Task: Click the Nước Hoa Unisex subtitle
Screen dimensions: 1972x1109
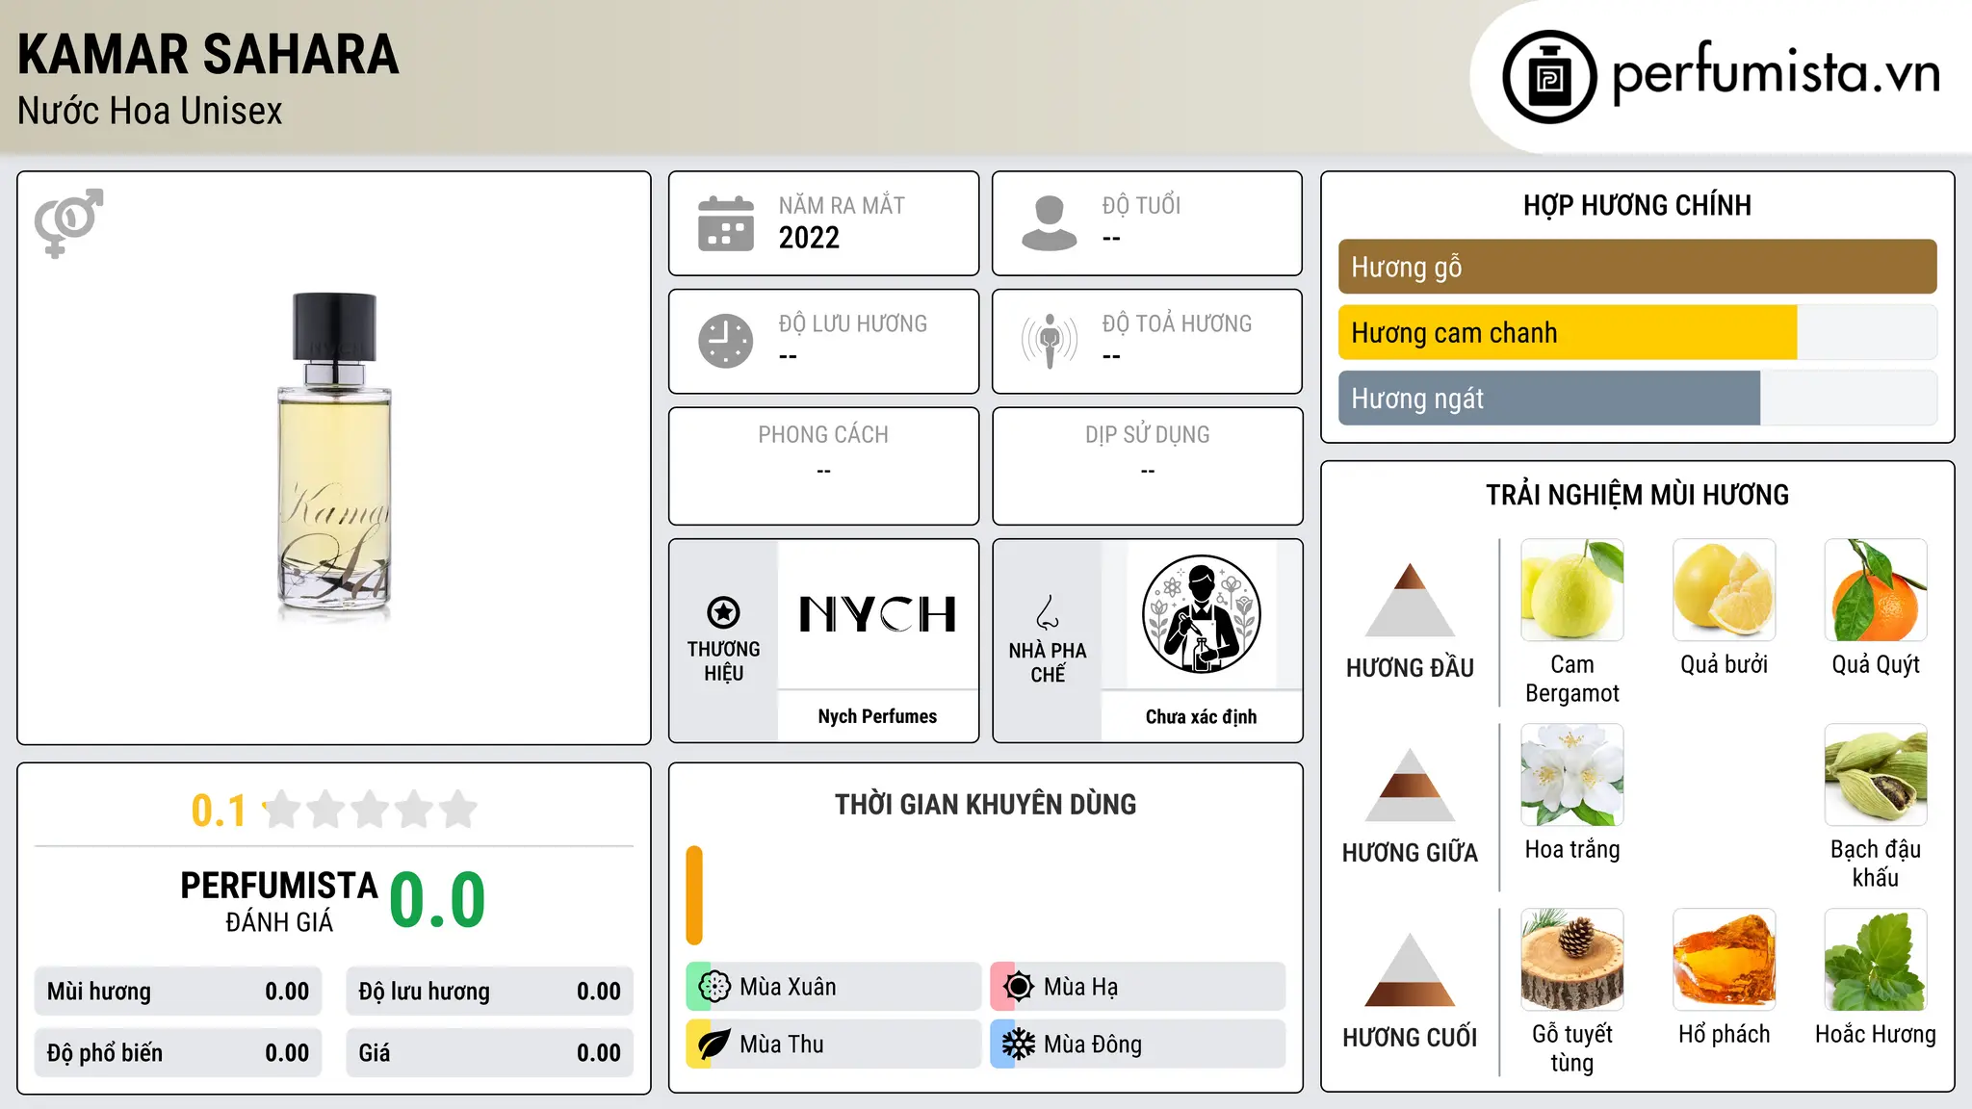Action: click(150, 112)
